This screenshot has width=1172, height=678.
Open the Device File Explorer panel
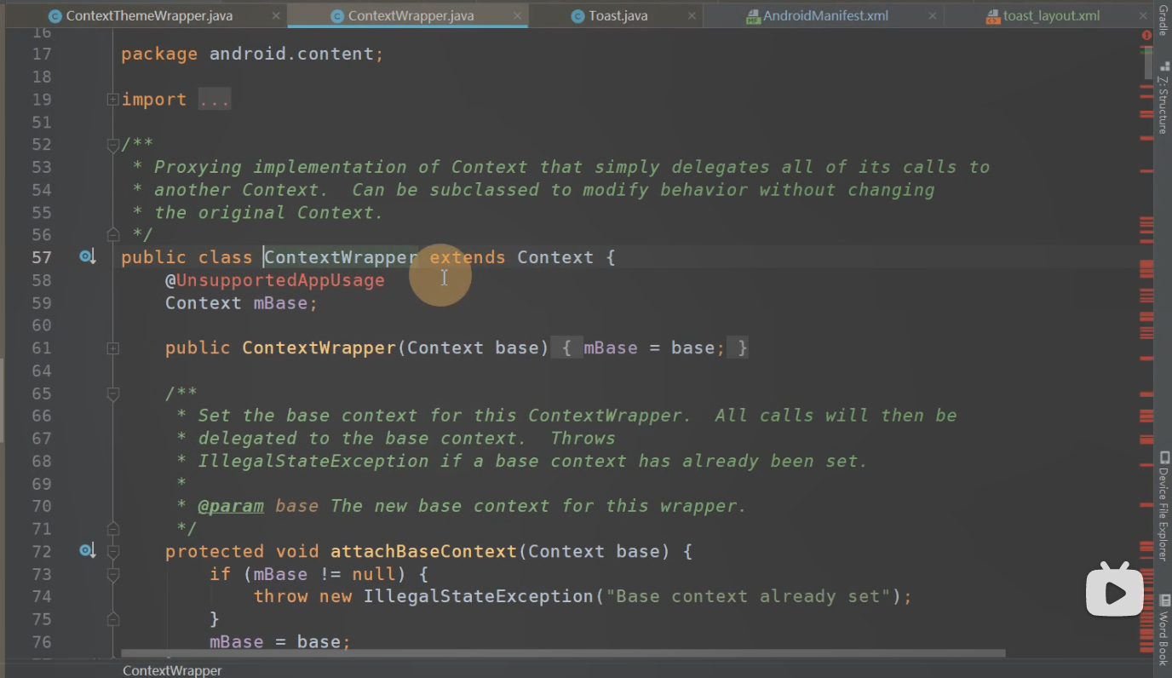click(x=1163, y=507)
